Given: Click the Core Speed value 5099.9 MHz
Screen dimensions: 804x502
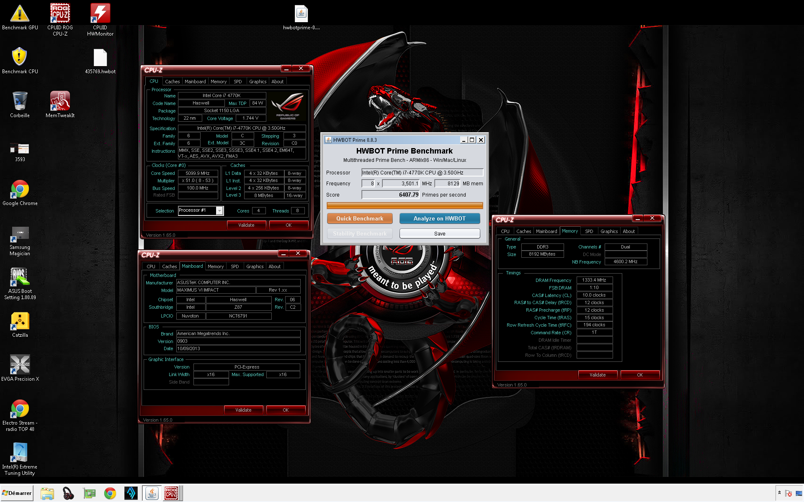Looking at the screenshot, I should (198, 173).
